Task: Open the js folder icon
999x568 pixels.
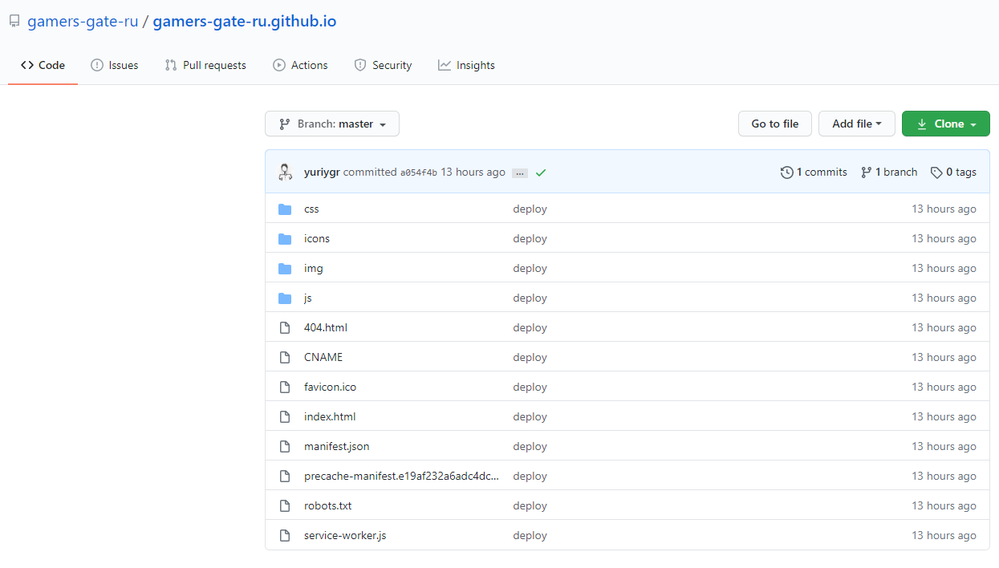Action: 285,298
